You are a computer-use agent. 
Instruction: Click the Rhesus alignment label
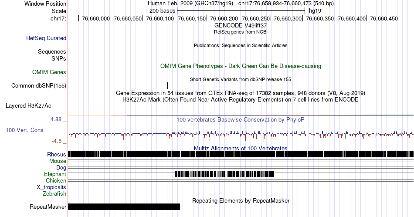56,154
